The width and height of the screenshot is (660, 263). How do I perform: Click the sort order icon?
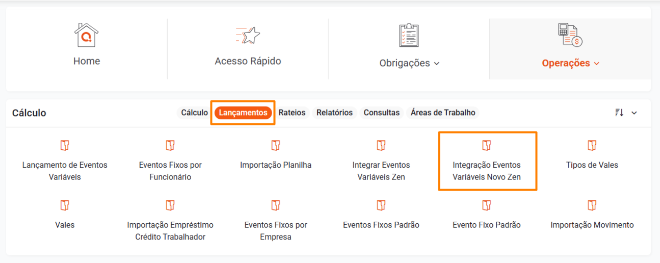[619, 113]
